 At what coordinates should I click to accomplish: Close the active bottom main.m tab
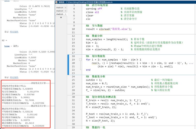point(65,14)
